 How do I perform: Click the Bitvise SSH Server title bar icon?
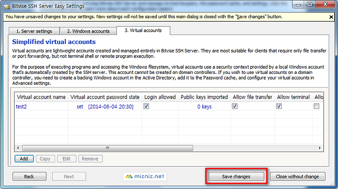[x=7, y=6]
